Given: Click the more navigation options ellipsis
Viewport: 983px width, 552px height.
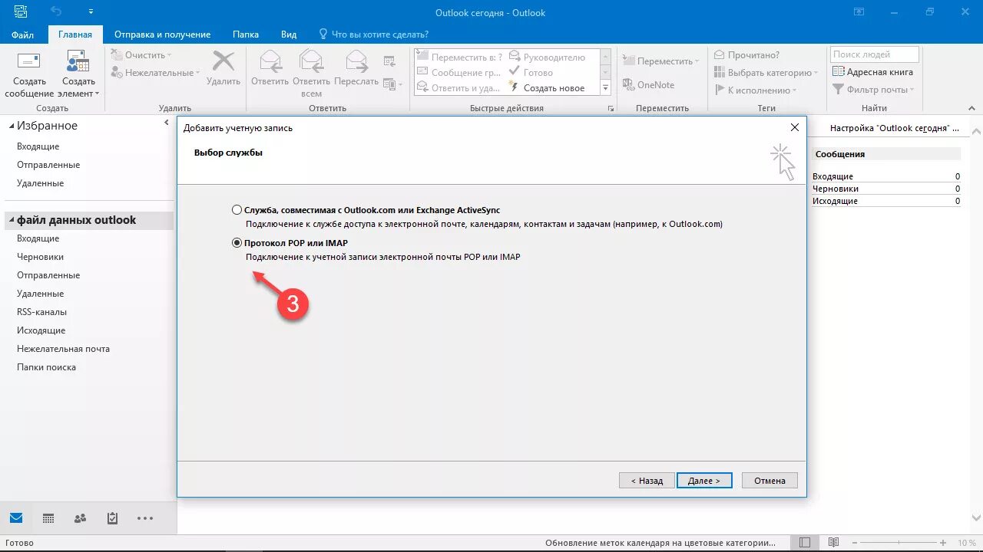Looking at the screenshot, I should coord(145,518).
